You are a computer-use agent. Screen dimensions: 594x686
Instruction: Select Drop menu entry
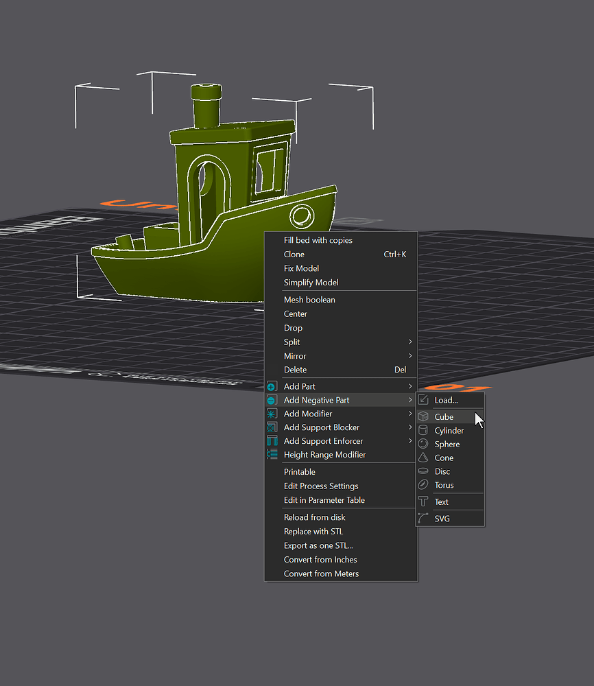(x=341, y=328)
